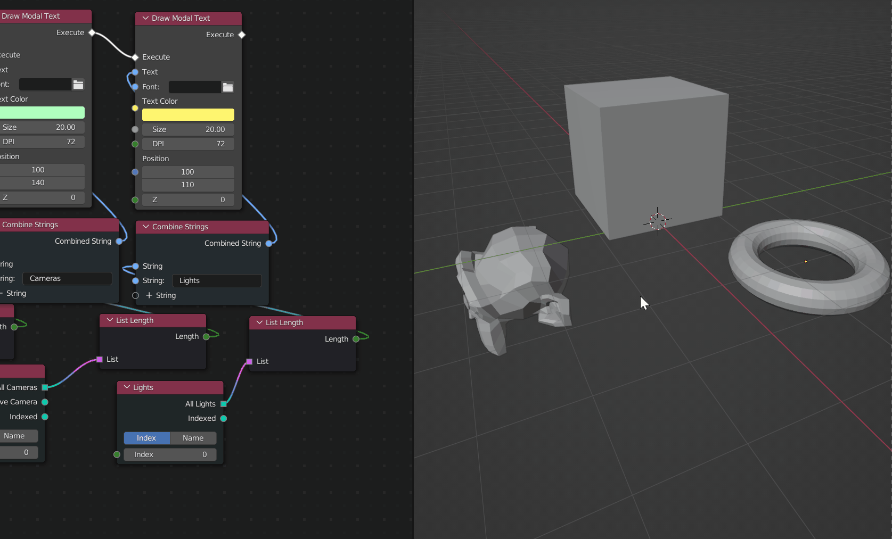Screen dimensions: 892x539
Task: Switch Lights node to Name mode
Action: pyautogui.click(x=193, y=438)
